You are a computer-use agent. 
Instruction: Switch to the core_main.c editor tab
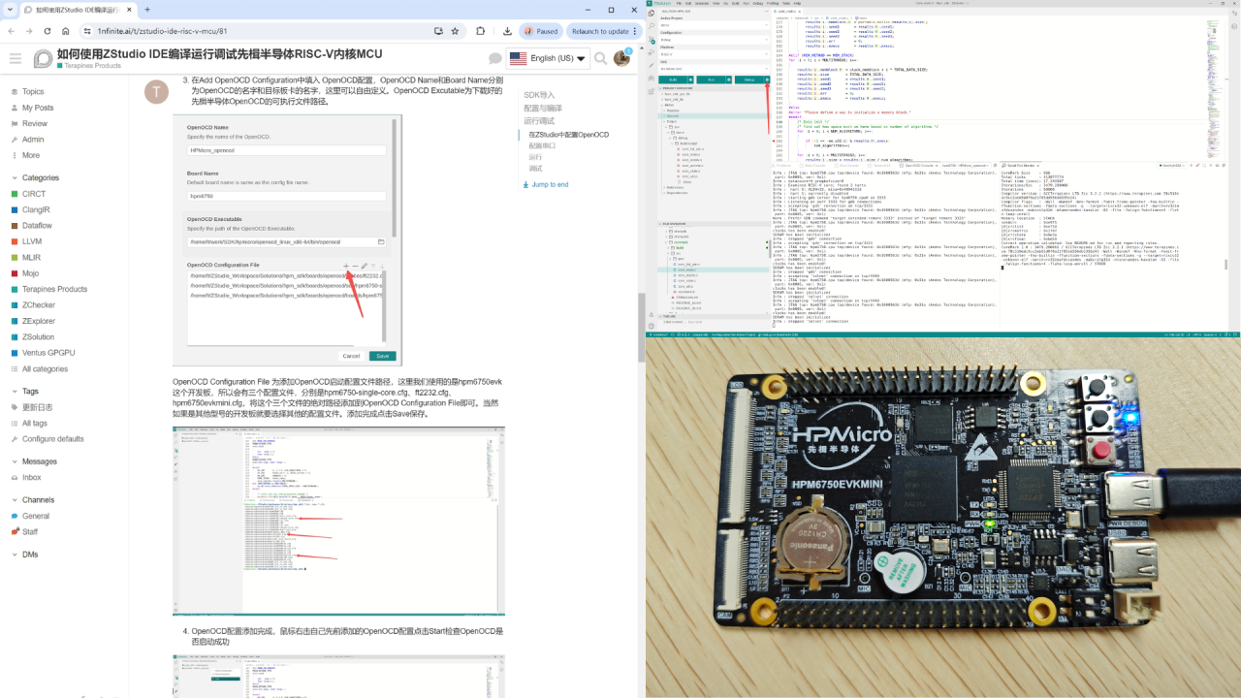click(787, 10)
